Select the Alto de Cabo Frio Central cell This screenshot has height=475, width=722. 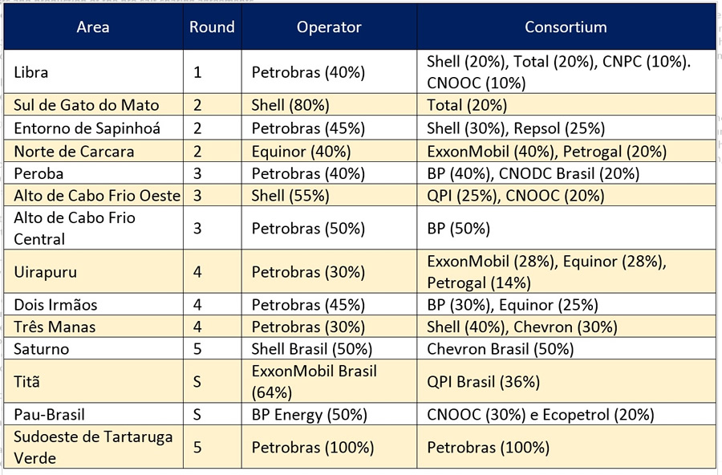94,228
